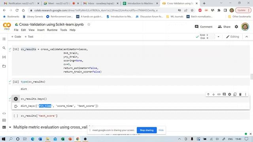The width and height of the screenshot is (253, 142).
Task: Open the browser side panel icon
Action: [225, 10]
